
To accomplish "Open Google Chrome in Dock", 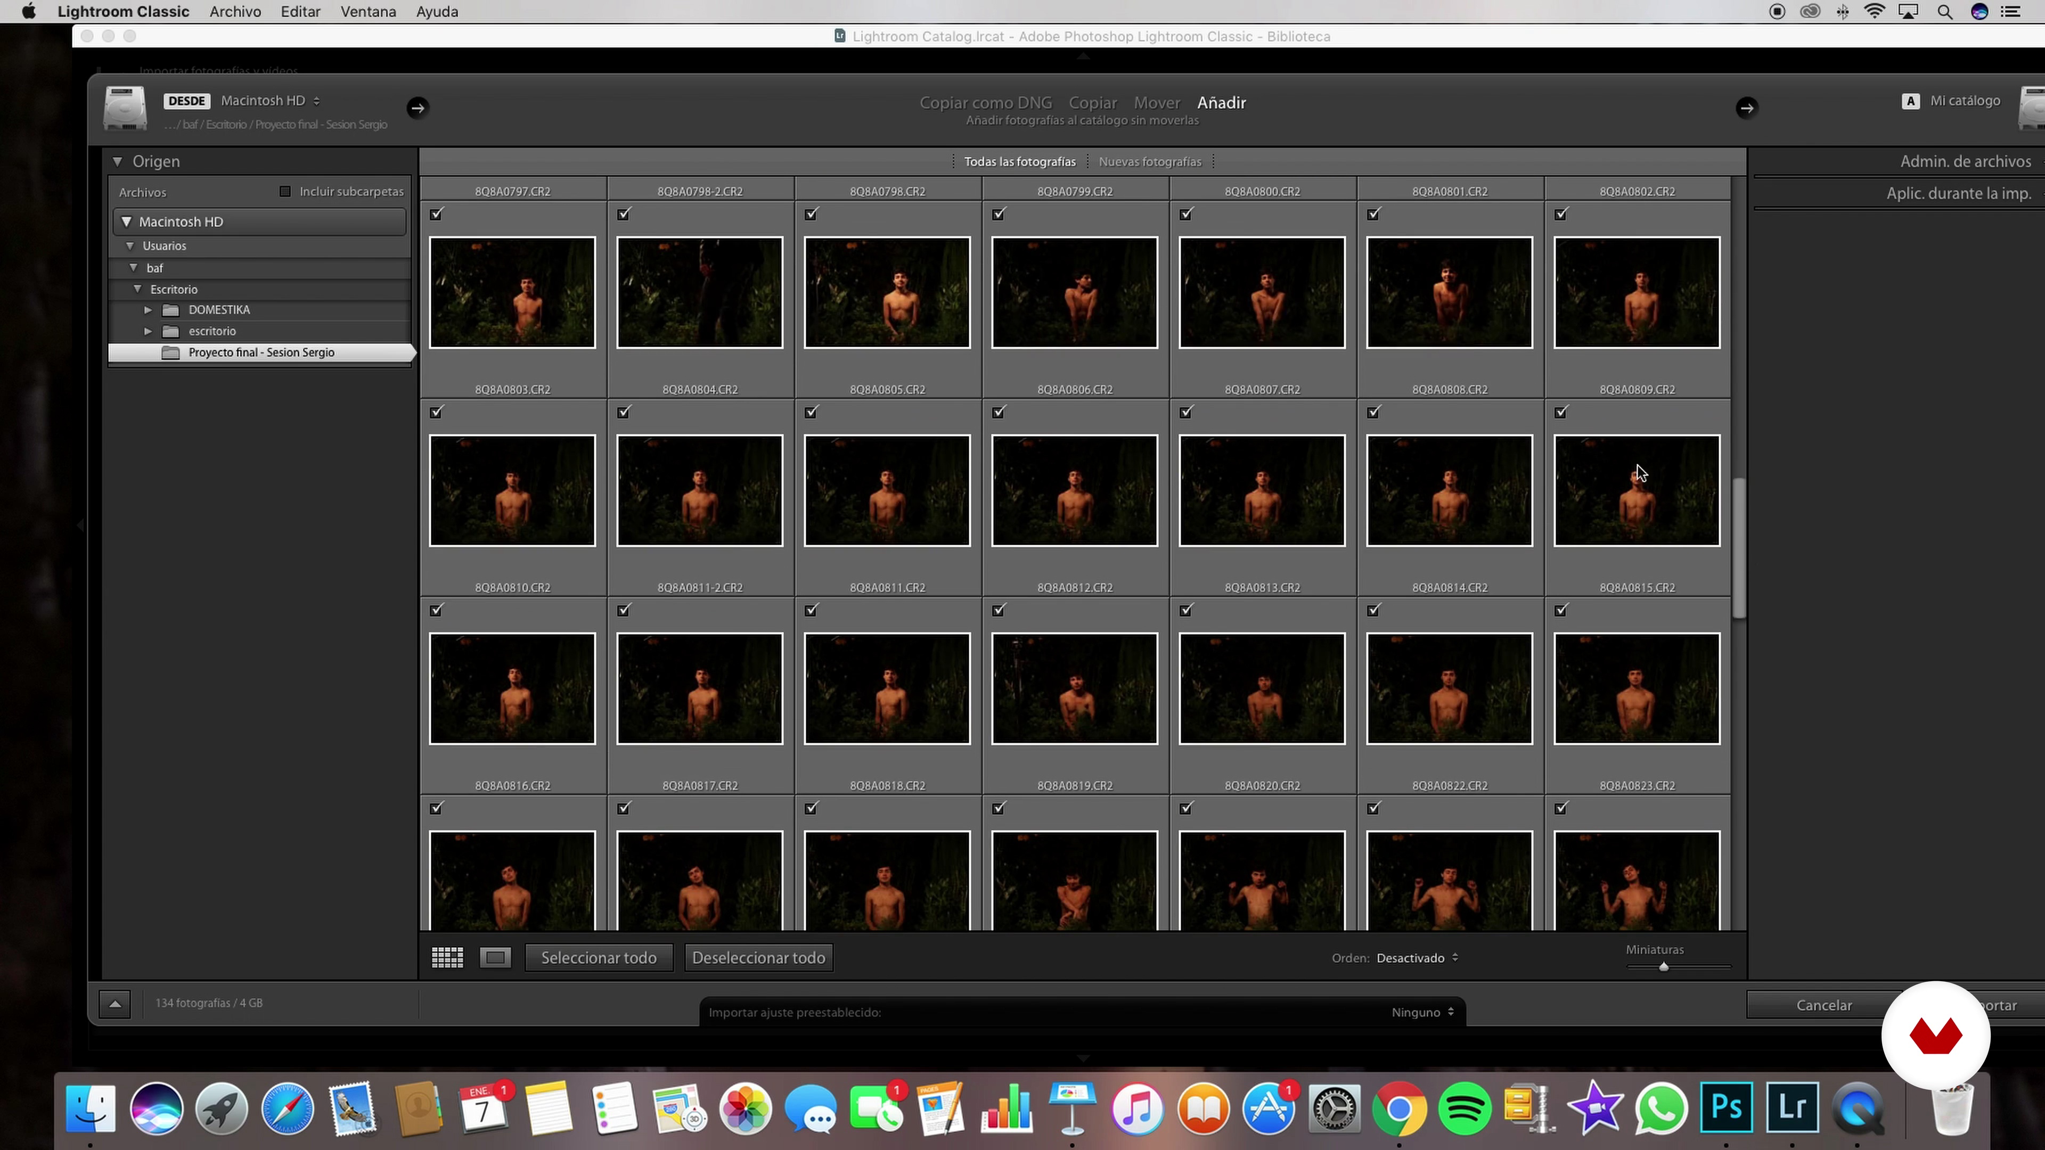I will (1399, 1108).
